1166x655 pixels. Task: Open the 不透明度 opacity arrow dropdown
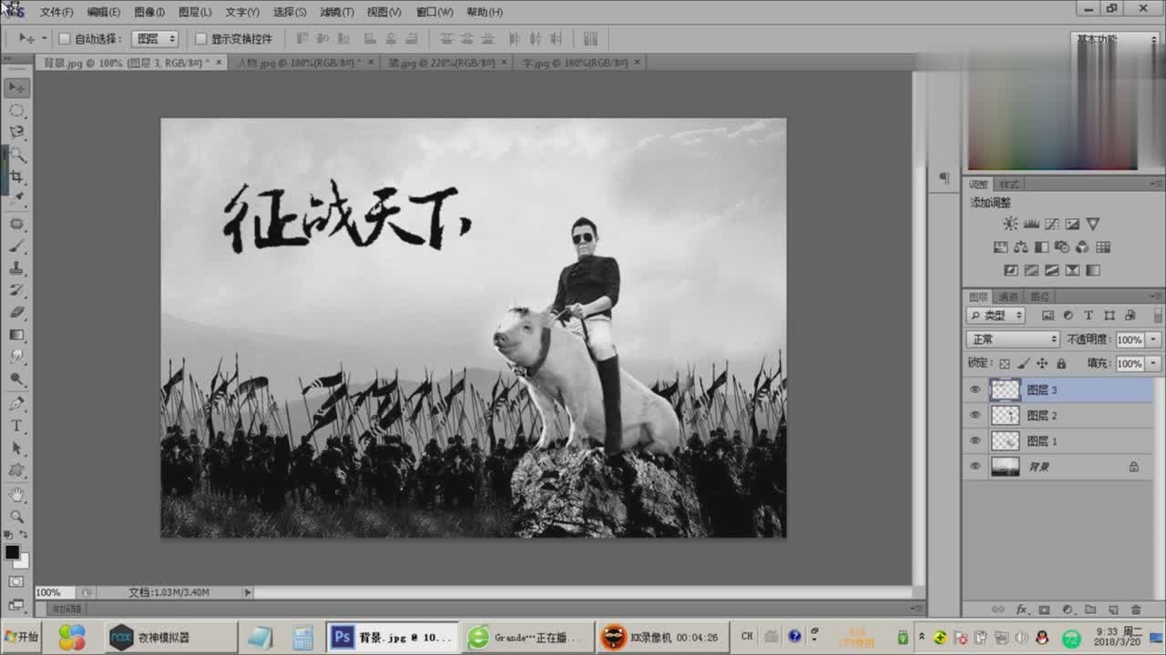pyautogui.click(x=1154, y=339)
